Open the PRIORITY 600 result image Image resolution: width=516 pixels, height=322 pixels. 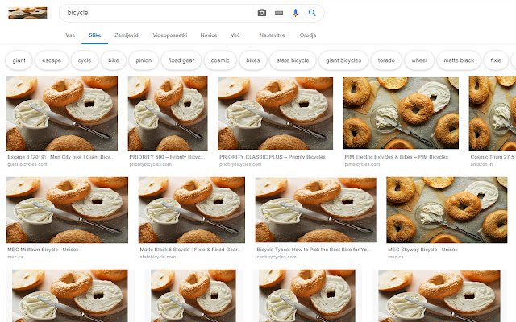168,113
